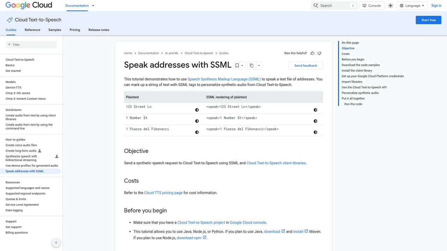Viewport: 447px width, 251px height.
Task: Toggle code theme for plaintext 1 Number St
Action: pos(197,121)
